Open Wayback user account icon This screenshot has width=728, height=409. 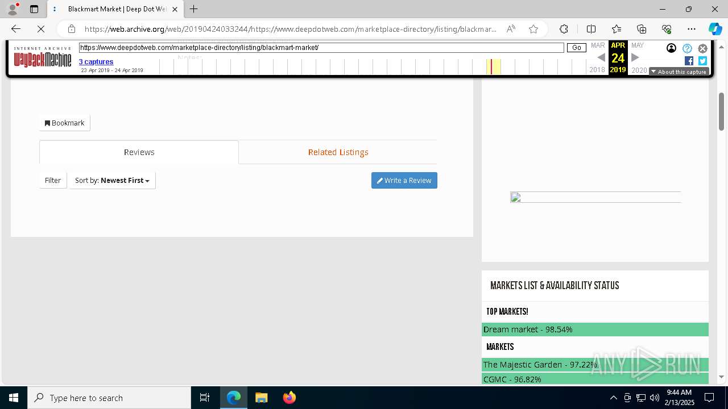(672, 48)
